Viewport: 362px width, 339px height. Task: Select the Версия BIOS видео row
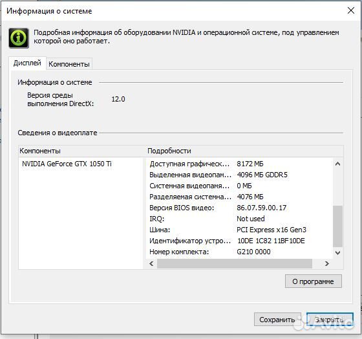[240, 208]
